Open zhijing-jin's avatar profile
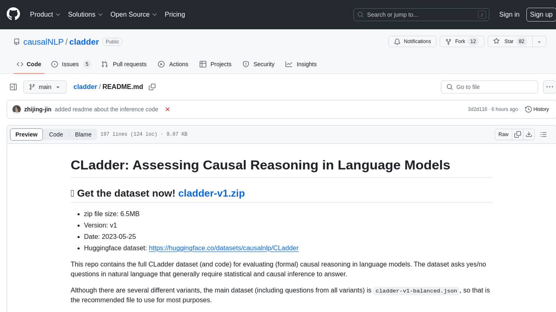The image size is (556, 312). (17, 109)
